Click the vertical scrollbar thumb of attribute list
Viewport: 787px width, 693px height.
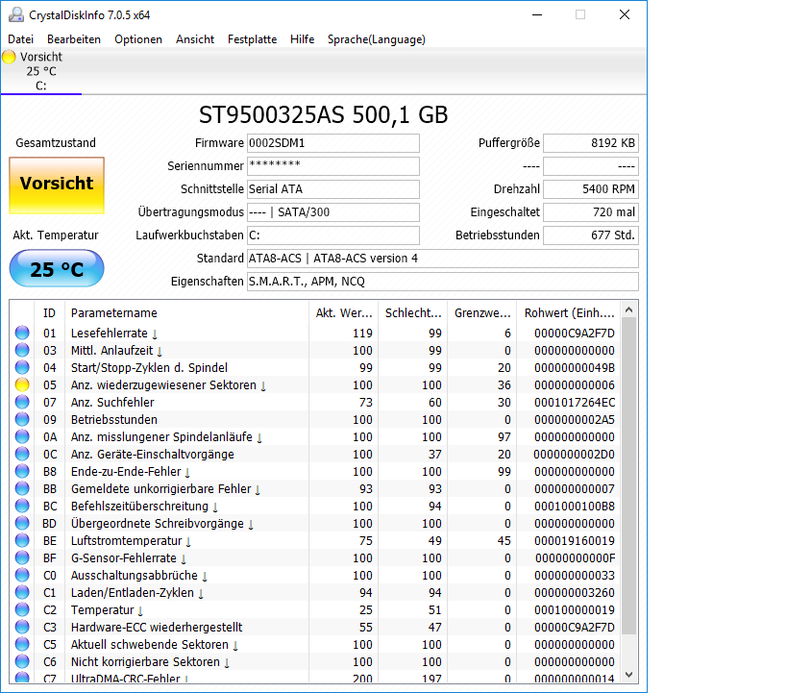tap(628, 476)
